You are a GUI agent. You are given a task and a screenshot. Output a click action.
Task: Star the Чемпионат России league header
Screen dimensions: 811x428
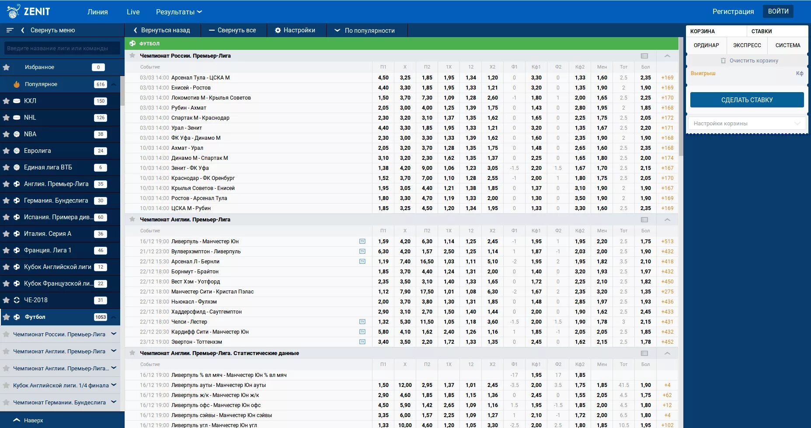(132, 55)
